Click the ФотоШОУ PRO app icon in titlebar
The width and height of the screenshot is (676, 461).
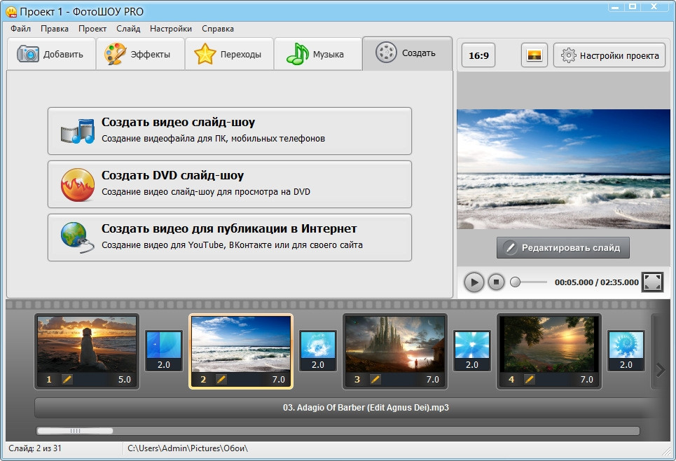click(x=11, y=12)
